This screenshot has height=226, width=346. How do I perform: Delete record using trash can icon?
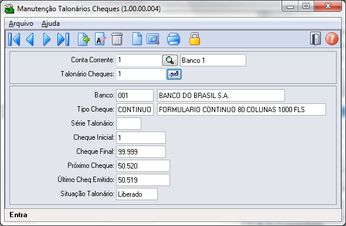point(117,39)
